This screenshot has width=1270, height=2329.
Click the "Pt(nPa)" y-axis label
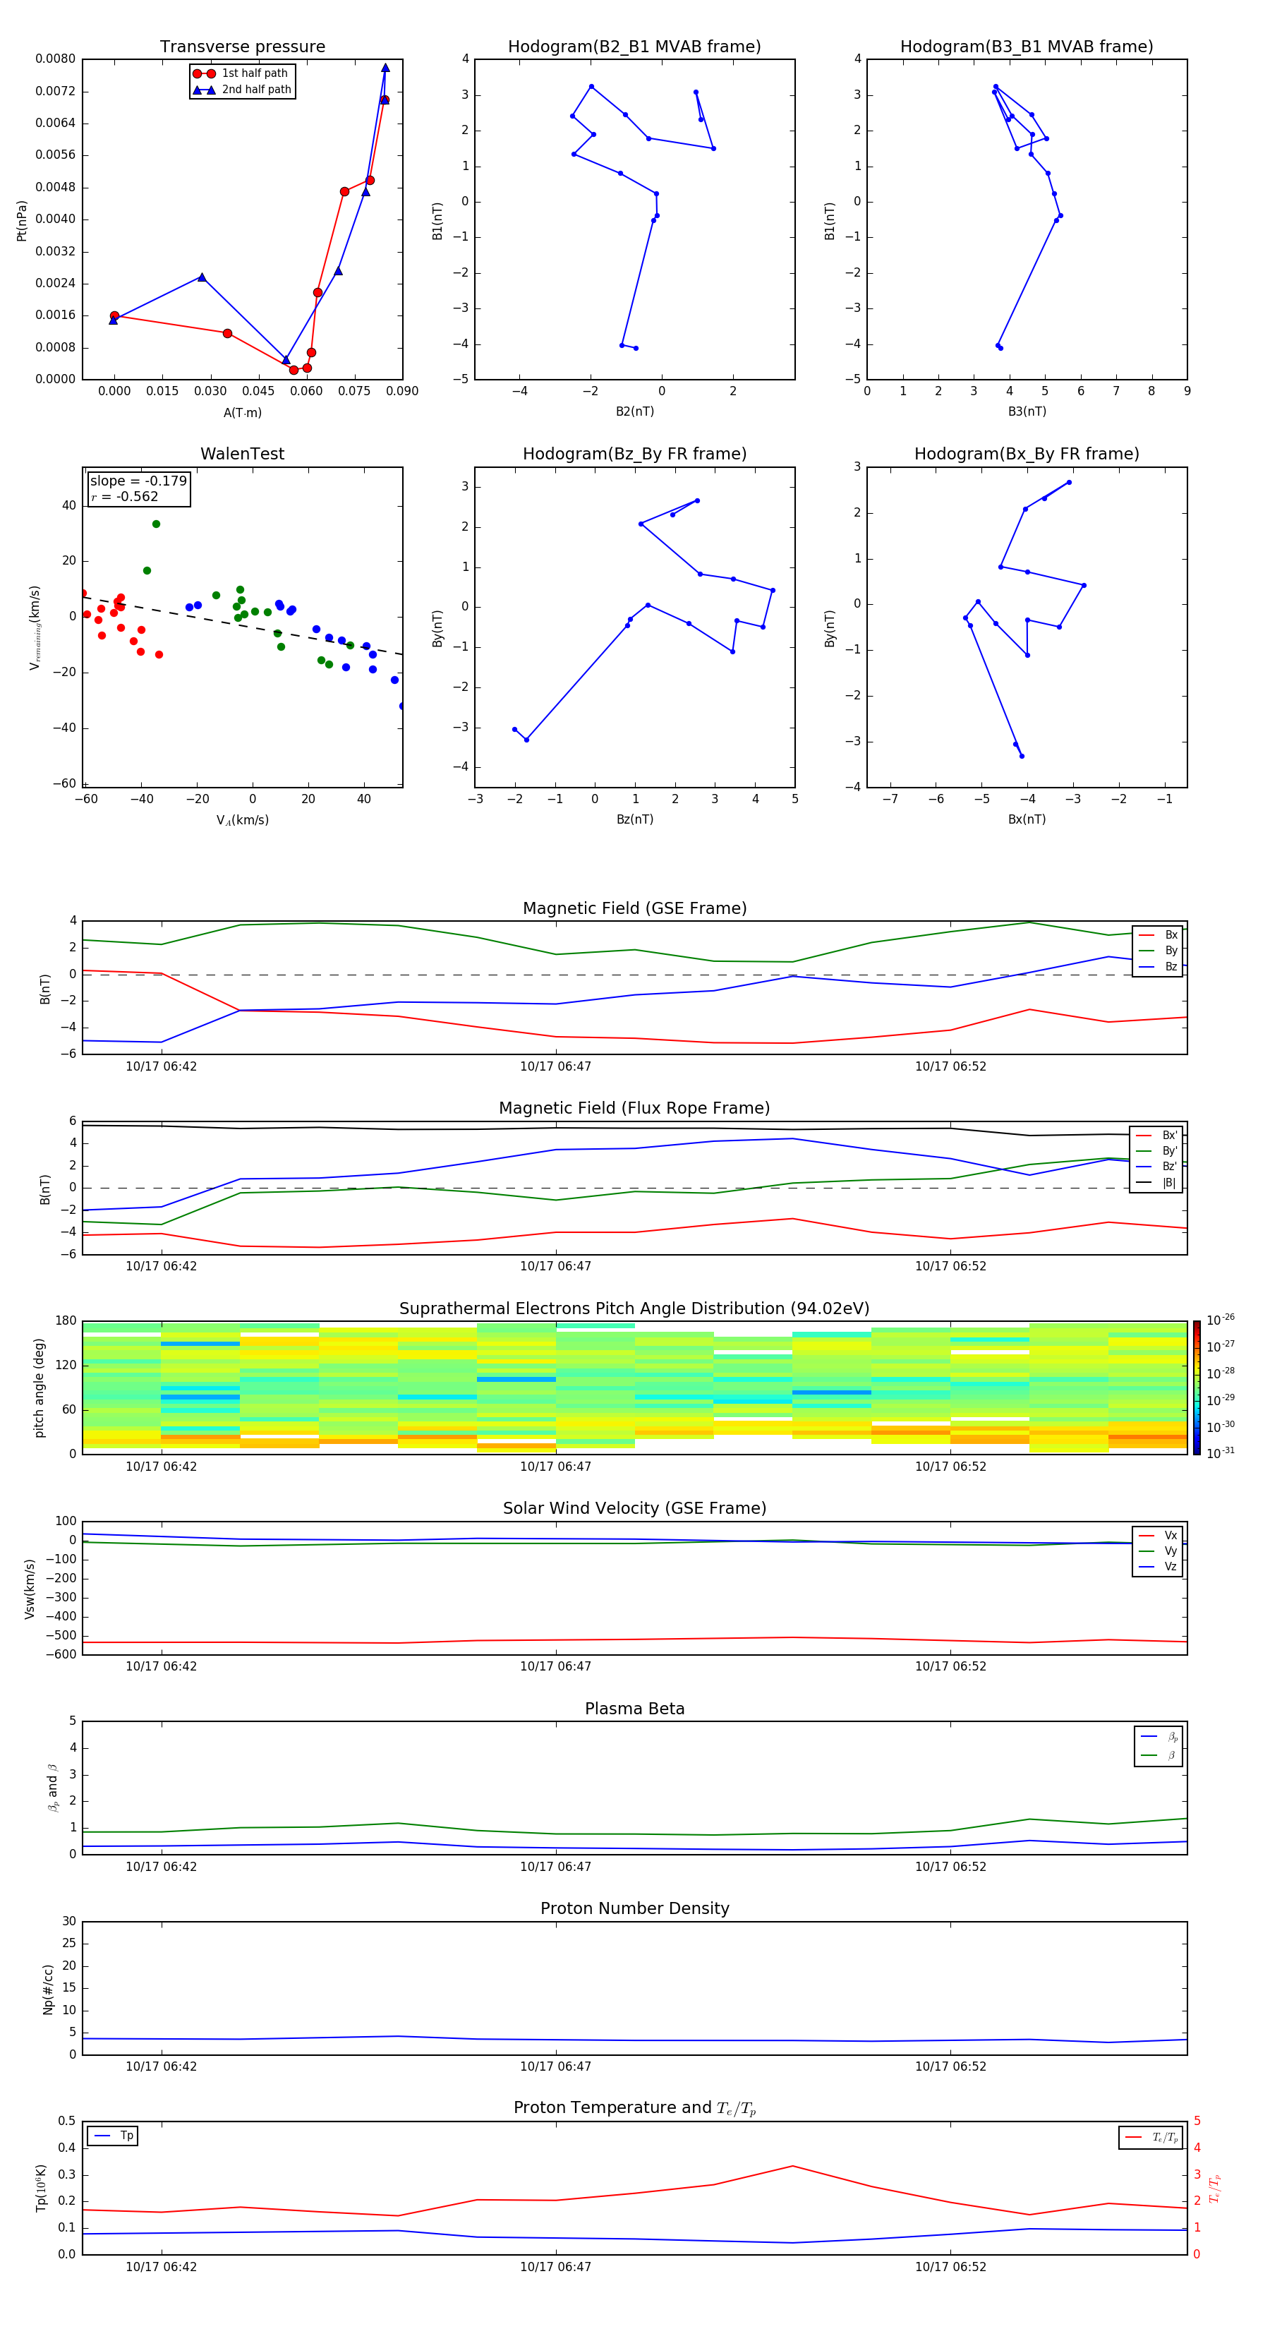[x=22, y=219]
